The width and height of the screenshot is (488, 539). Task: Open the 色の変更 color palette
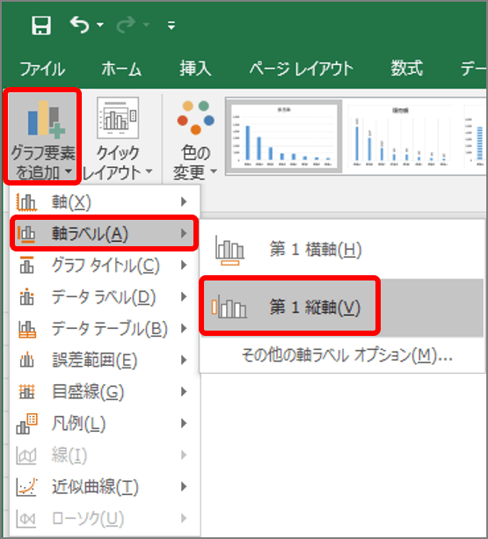click(x=195, y=141)
